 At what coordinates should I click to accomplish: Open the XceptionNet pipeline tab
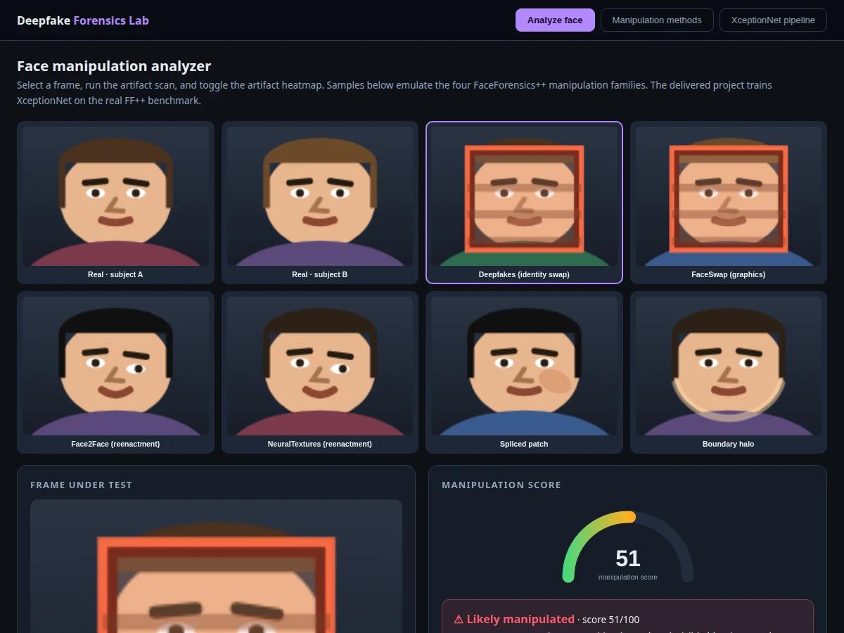click(x=773, y=20)
